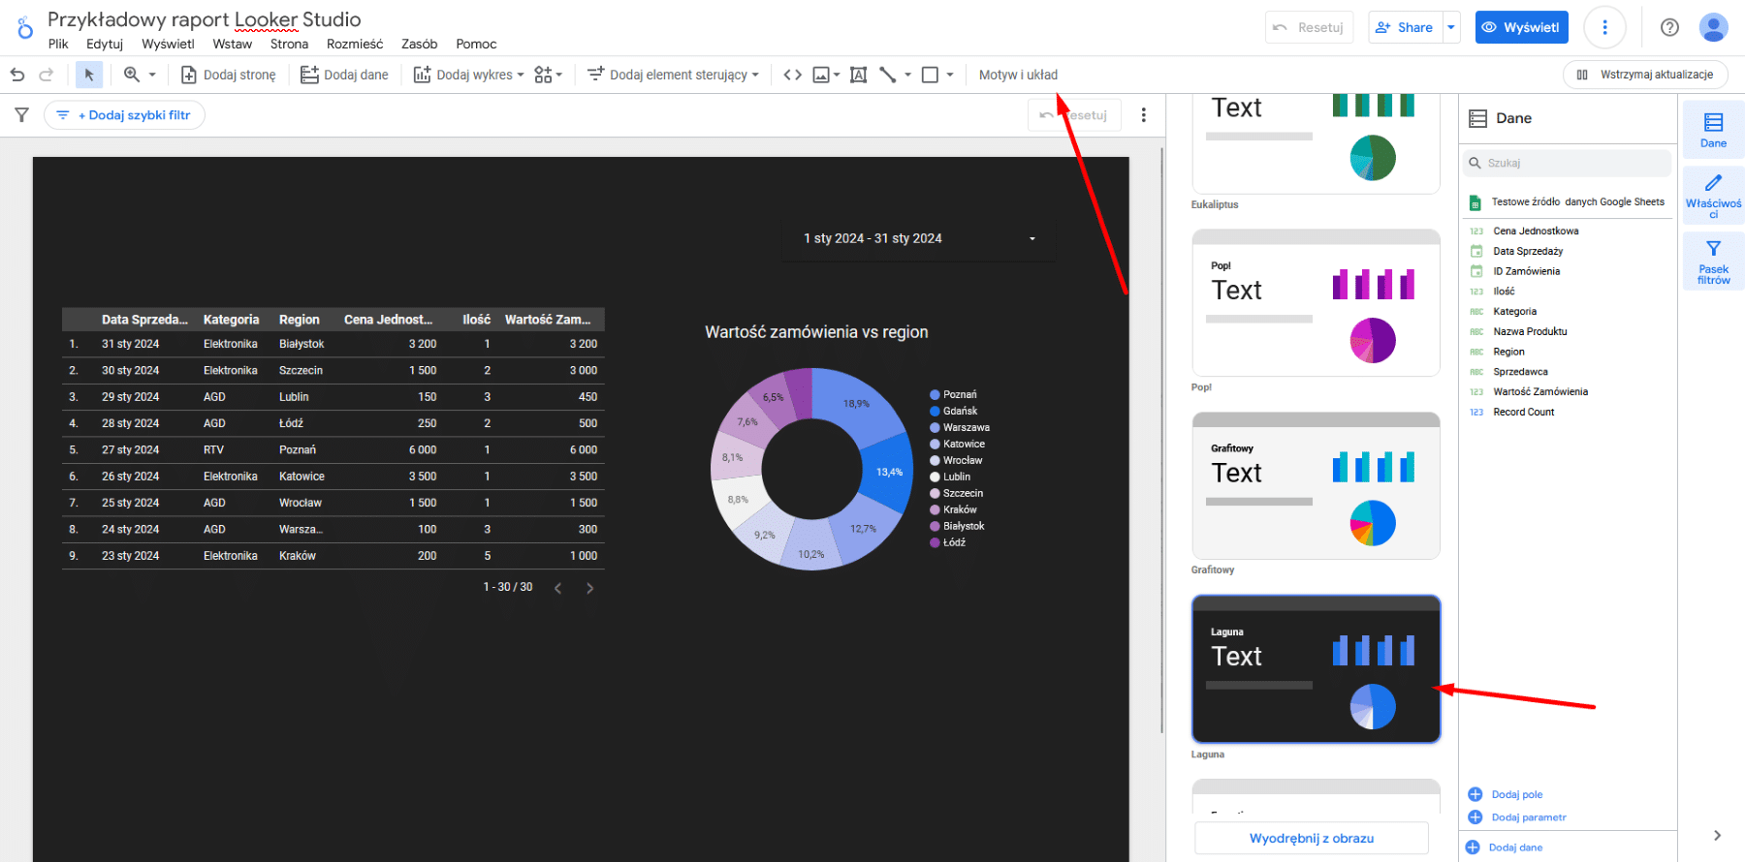Open Dodaj element sterujący dropdown
Screen dimensions: 1745x862
[x=673, y=75]
